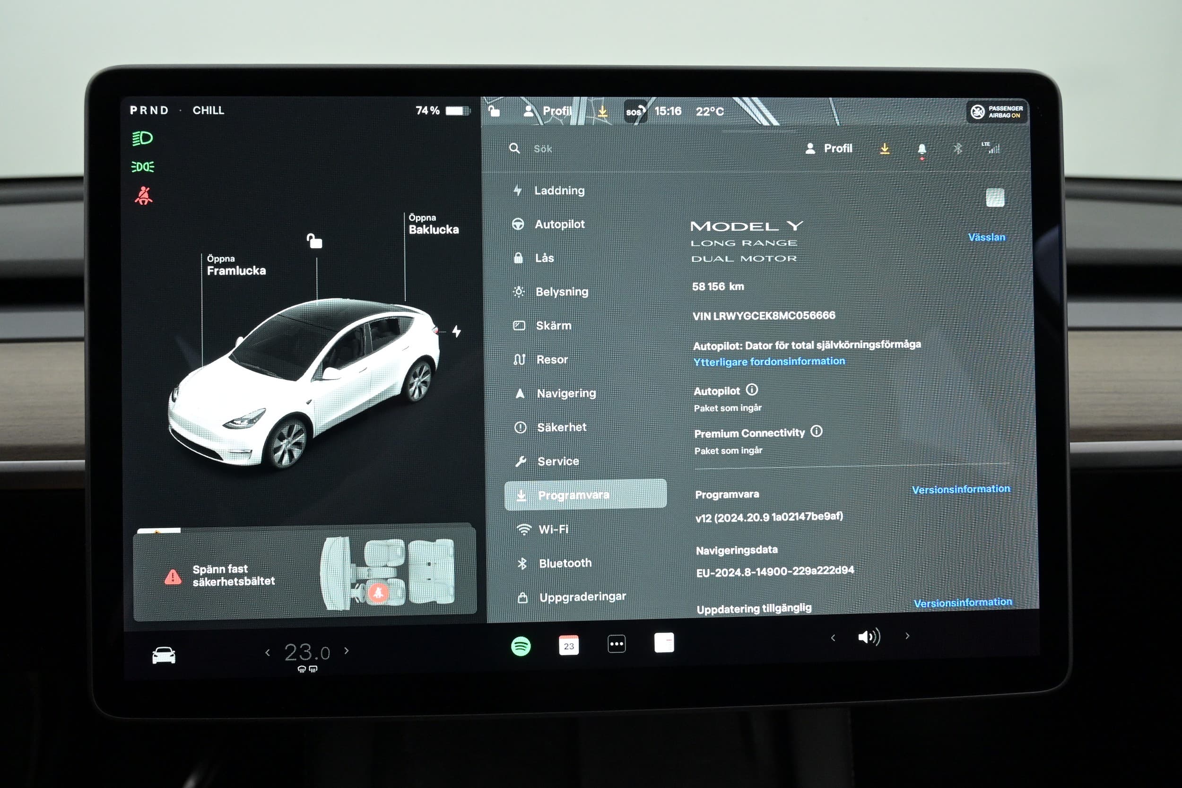
Task: Open Profil in the top status bar
Action: (548, 111)
